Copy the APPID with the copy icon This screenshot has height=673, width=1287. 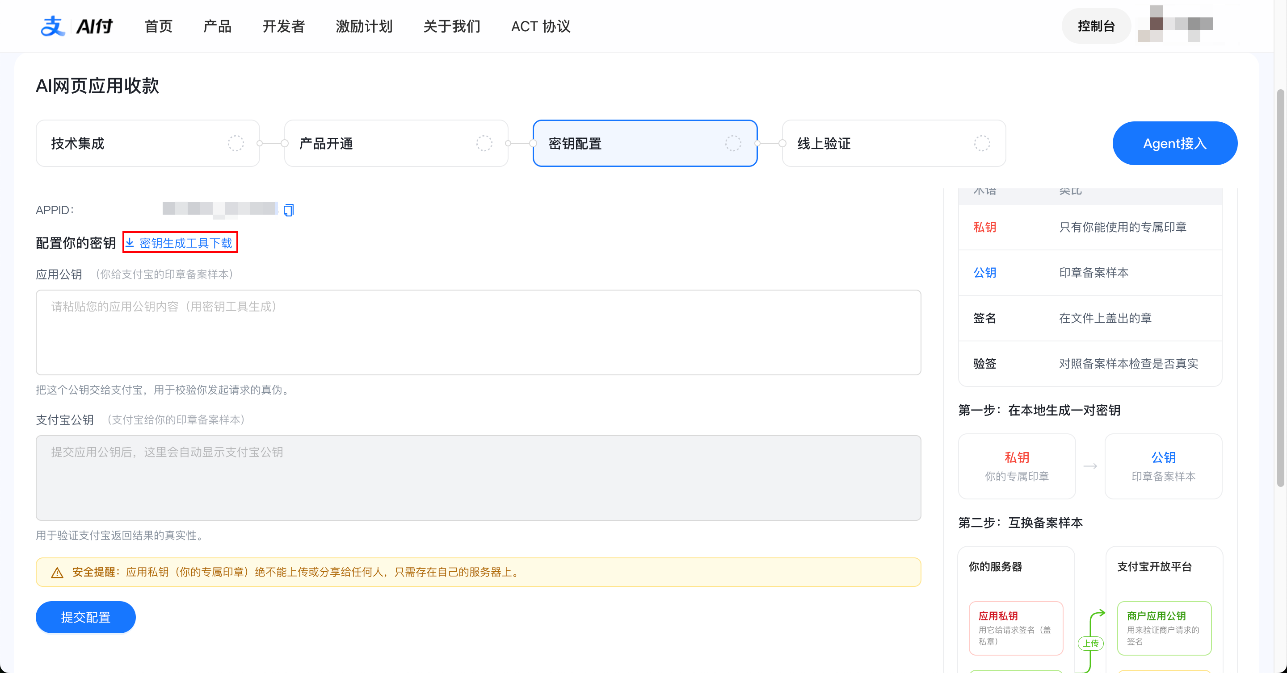[x=288, y=210]
